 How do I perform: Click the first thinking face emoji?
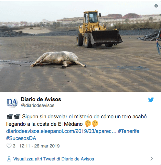88,124
